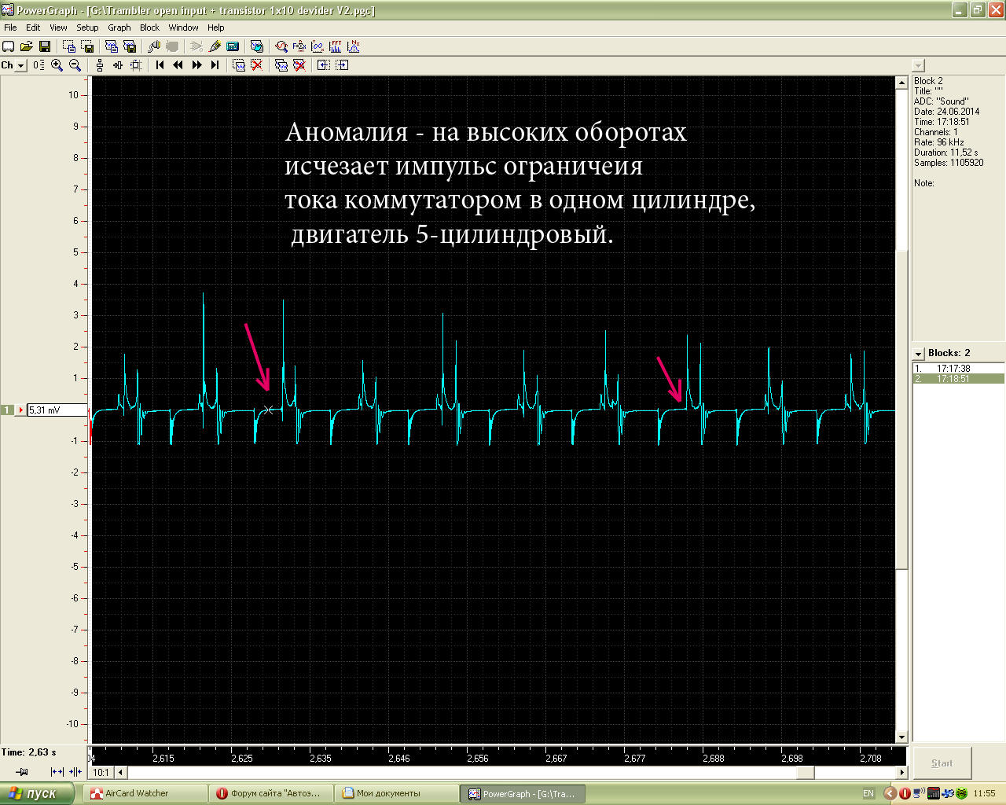Open the пуск Start menu on taskbar
Viewport: 1006px width, 805px height.
(x=37, y=793)
